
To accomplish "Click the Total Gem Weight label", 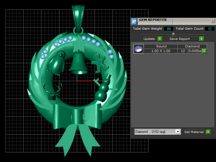I will (x=148, y=29).
